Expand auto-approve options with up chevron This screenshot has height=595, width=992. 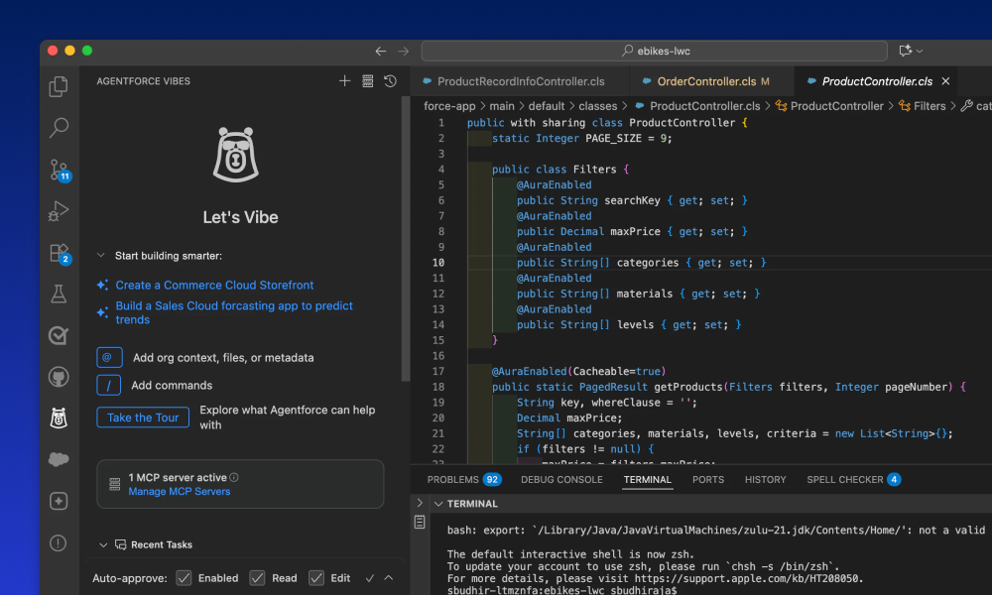click(389, 578)
